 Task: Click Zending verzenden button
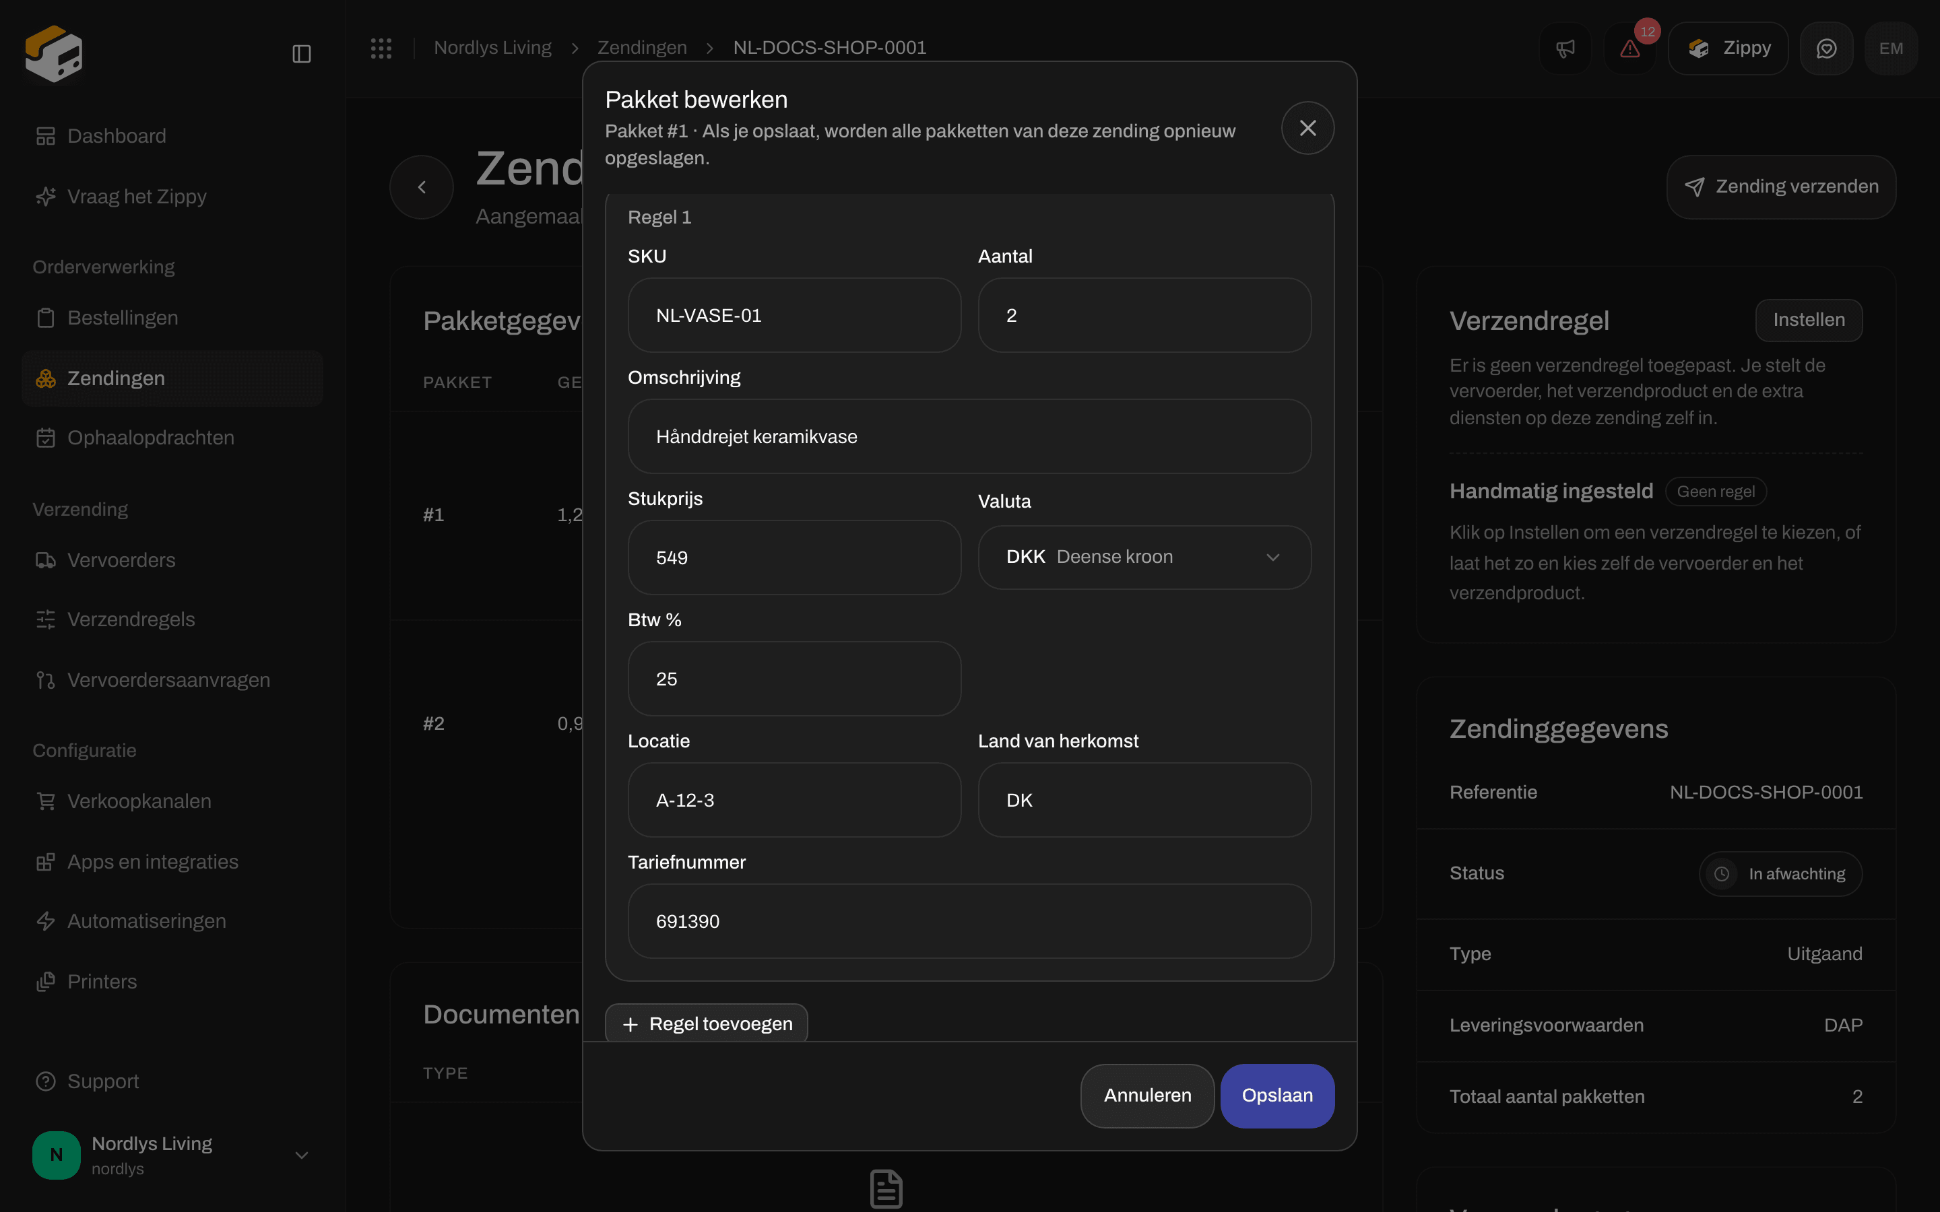1780,187
